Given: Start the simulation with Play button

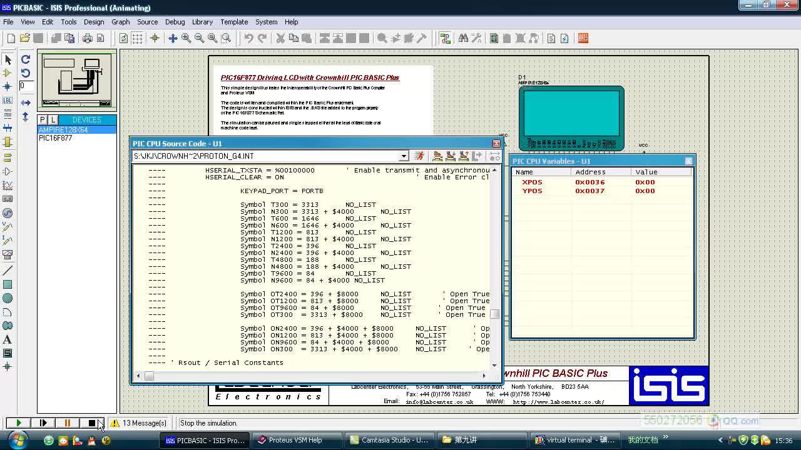Looking at the screenshot, I should click(18, 423).
